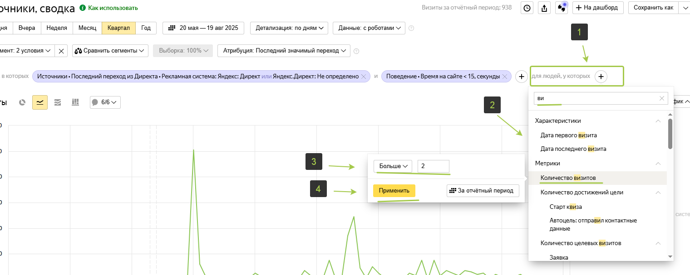Open Выборка: 100% dropdown
This screenshot has height=275, width=690.
[x=183, y=51]
